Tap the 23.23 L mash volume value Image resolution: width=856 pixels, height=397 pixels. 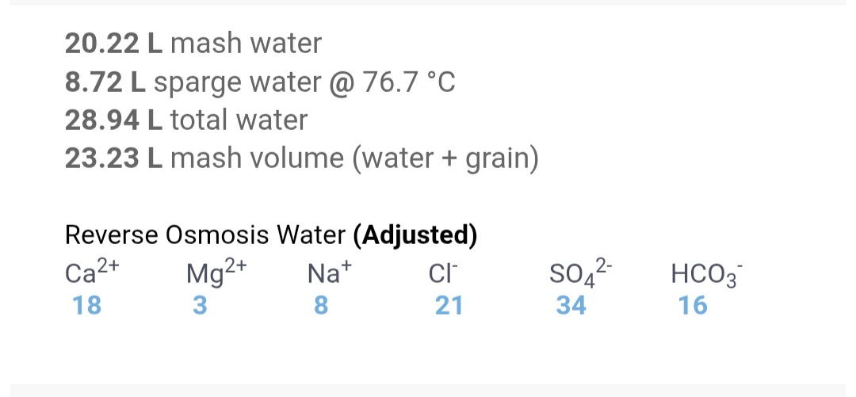(x=113, y=158)
